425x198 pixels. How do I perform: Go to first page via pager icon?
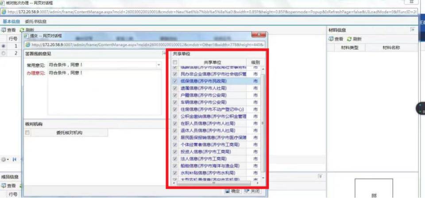pyautogui.click(x=14, y=160)
